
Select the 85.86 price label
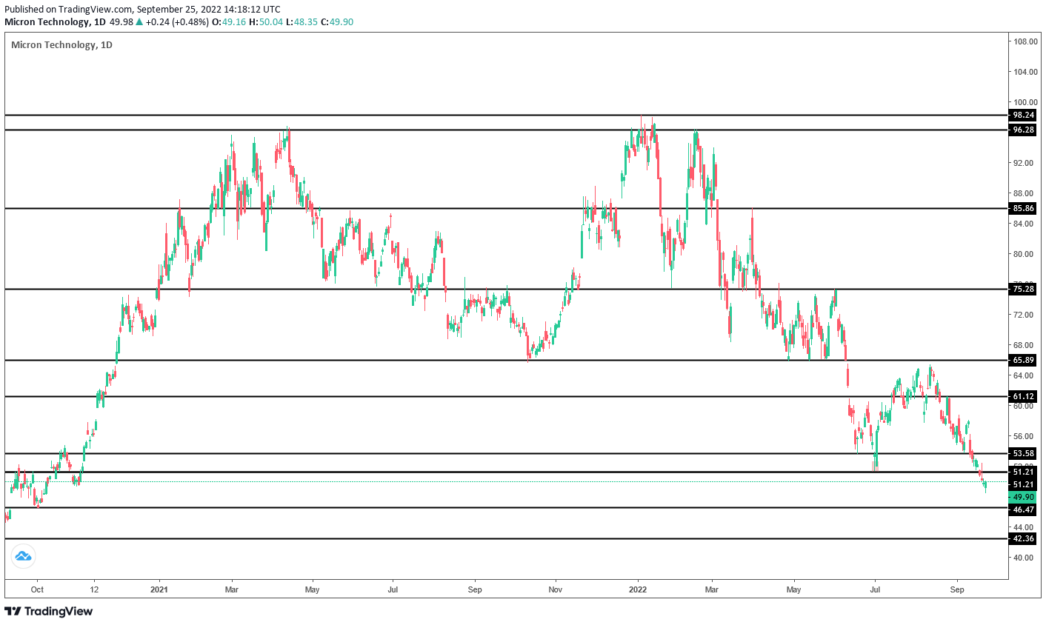[x=1023, y=209]
